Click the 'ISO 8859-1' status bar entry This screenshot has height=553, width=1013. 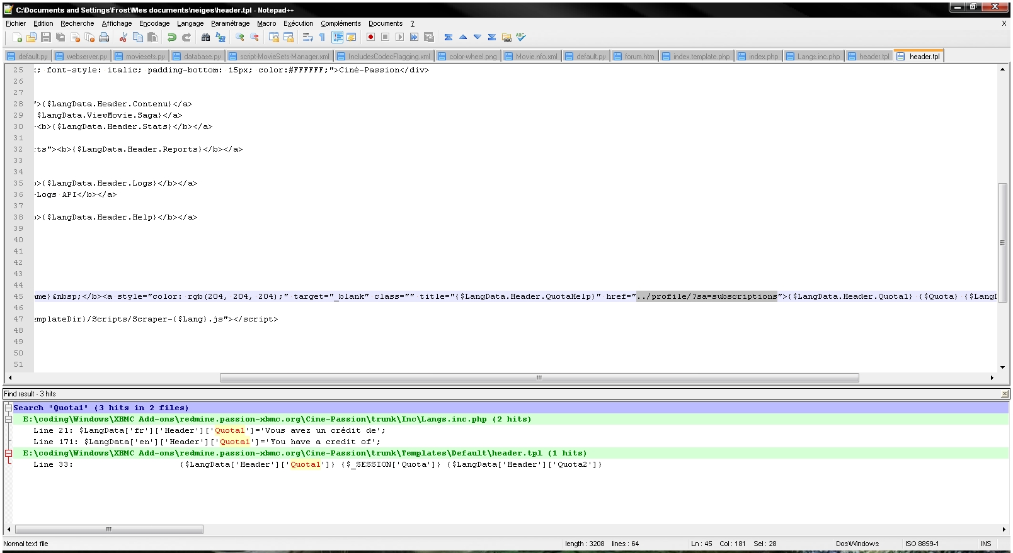[x=922, y=544]
